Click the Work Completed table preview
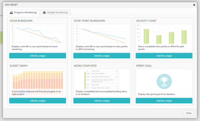The height and width of the screenshot is (121, 200). pos(101,80)
